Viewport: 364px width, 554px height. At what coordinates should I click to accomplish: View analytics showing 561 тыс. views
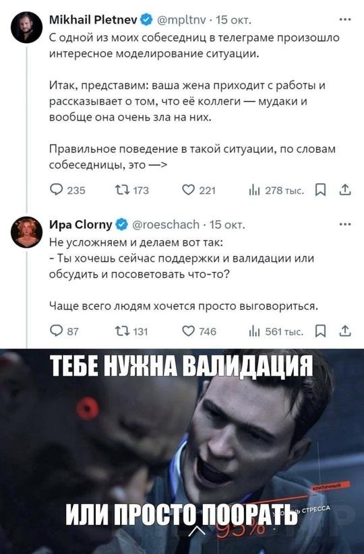coord(276,331)
